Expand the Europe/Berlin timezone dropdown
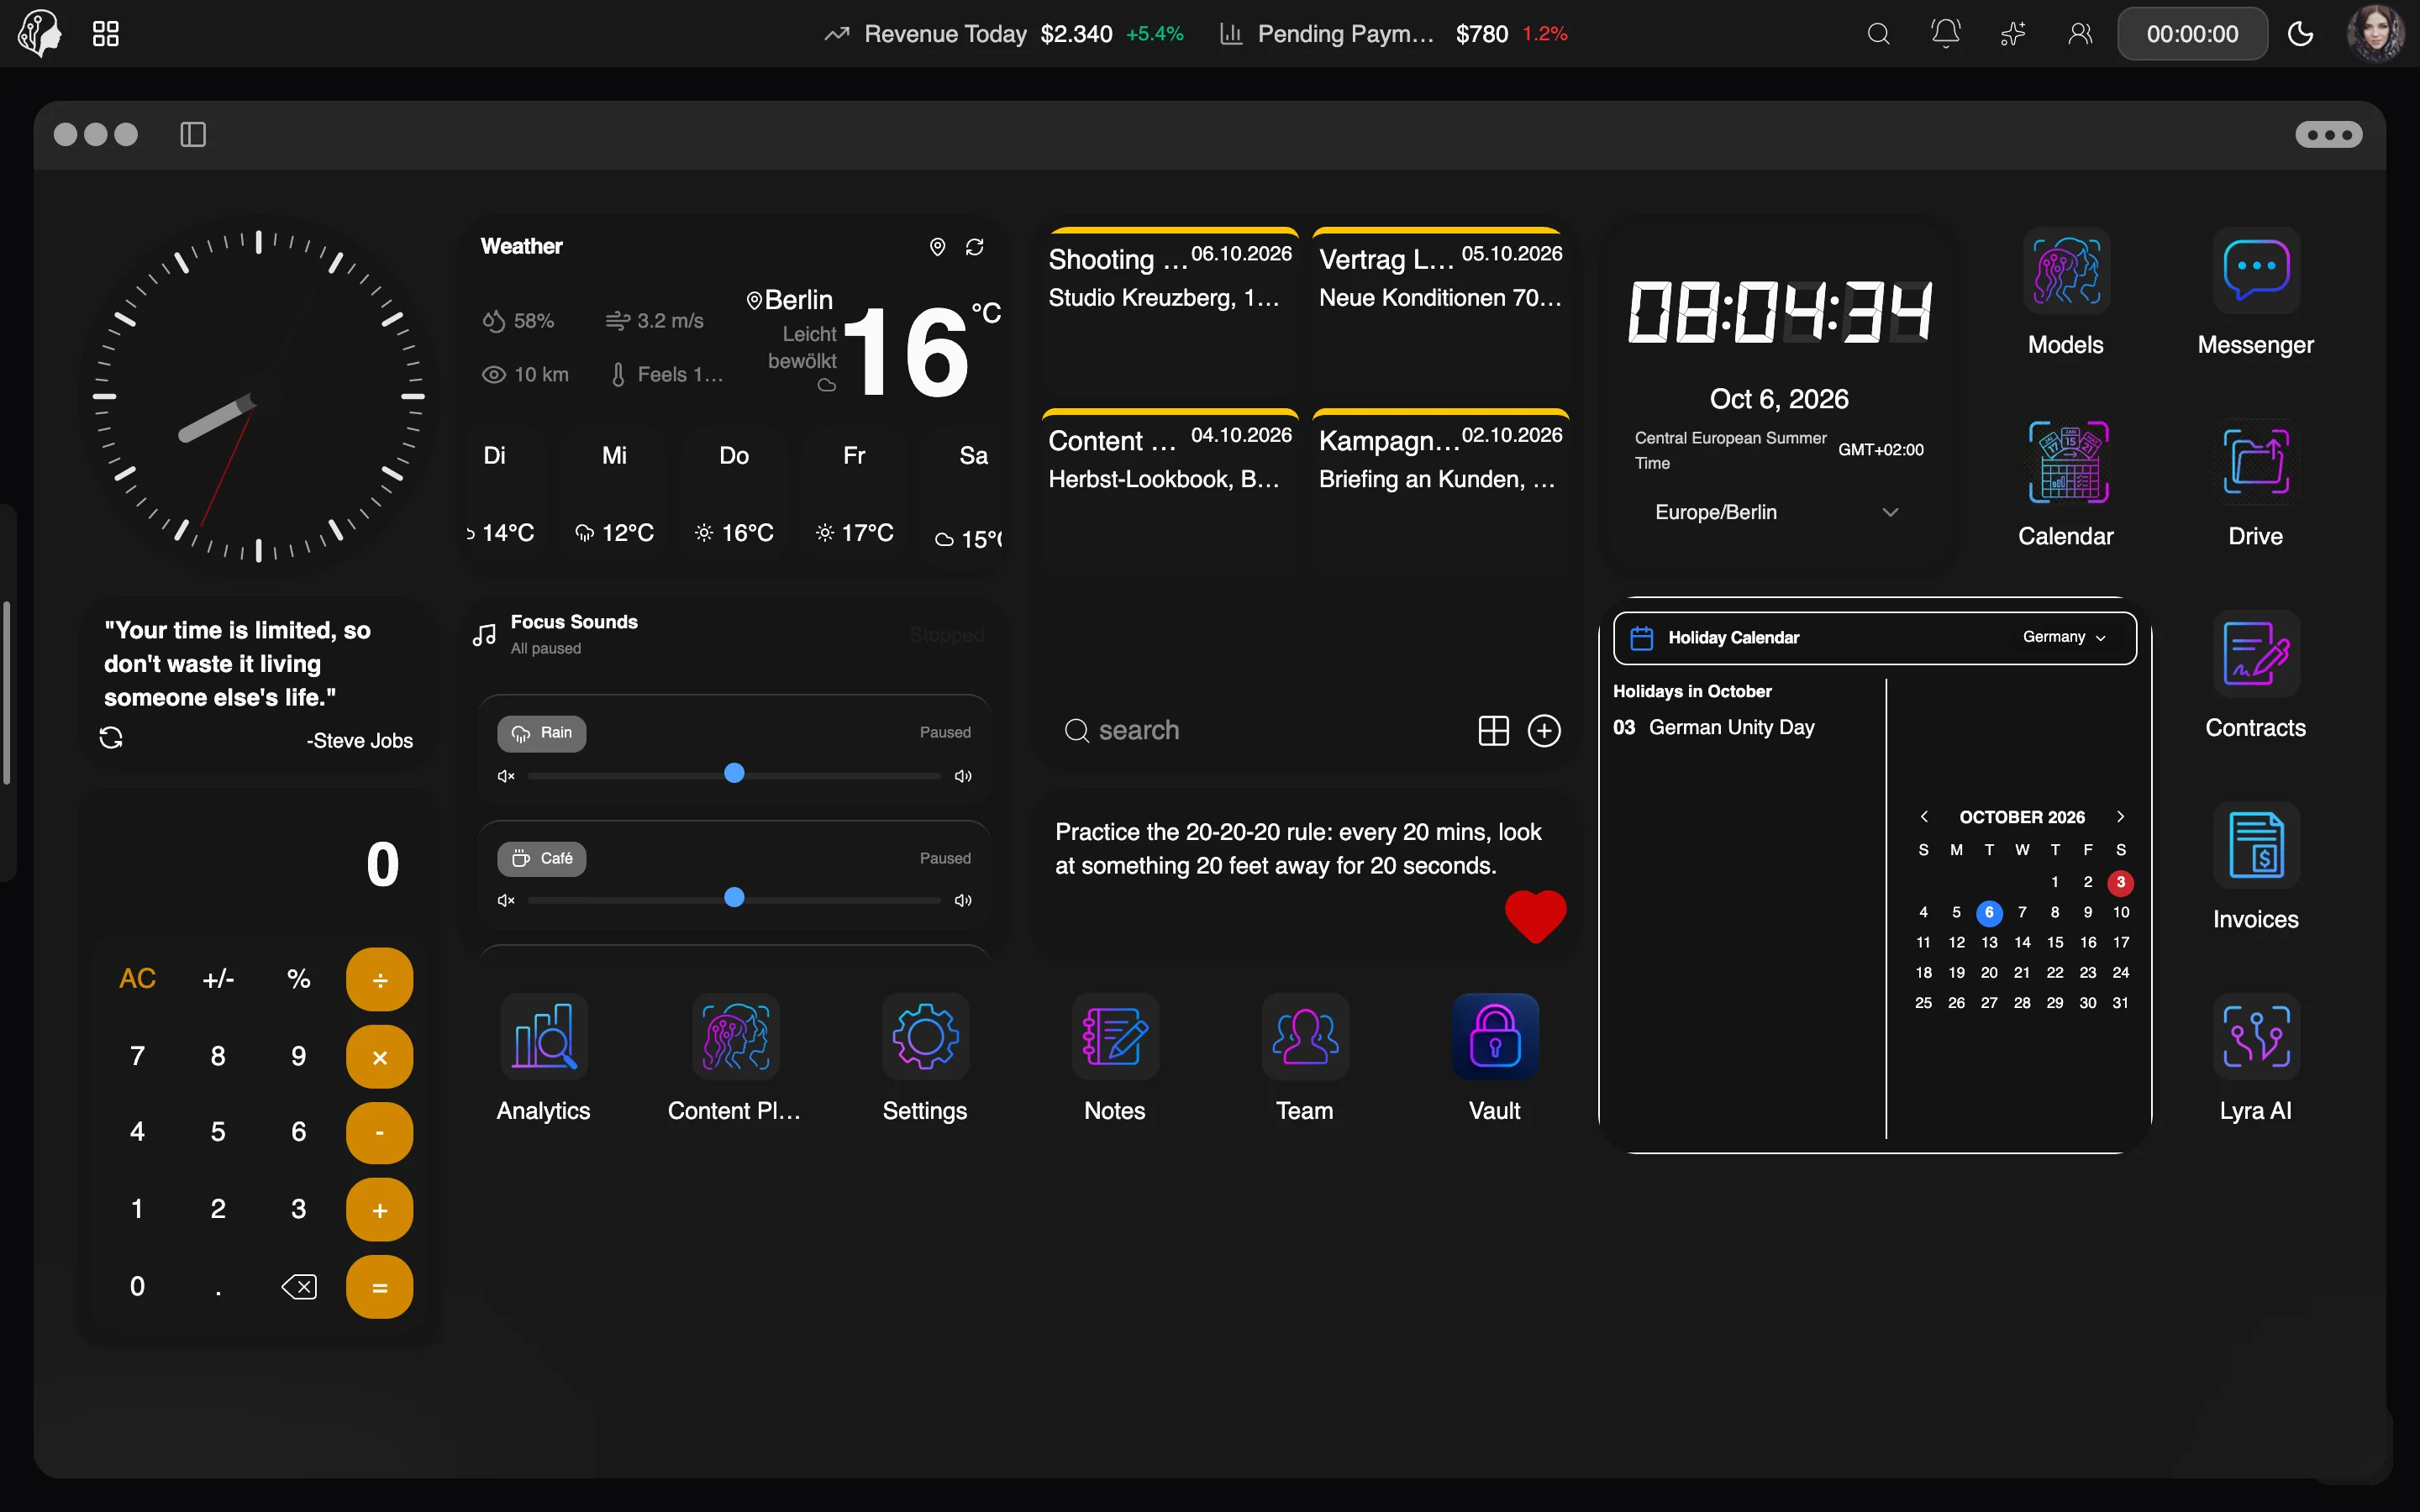Image resolution: width=2420 pixels, height=1512 pixels. click(1777, 512)
